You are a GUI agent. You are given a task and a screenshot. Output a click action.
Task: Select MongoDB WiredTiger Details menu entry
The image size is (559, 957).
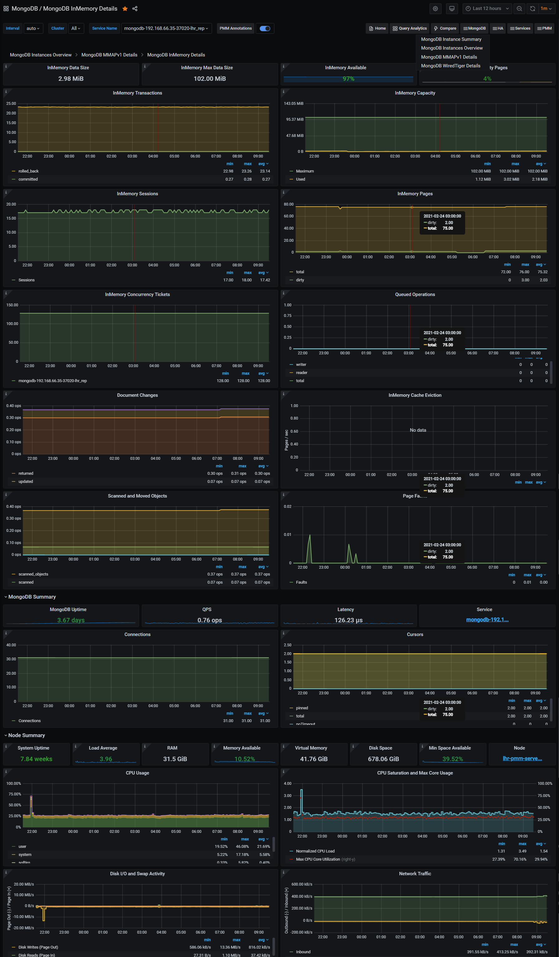coord(451,66)
